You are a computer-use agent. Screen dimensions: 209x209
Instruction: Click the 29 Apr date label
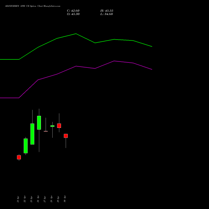click(58, 199)
